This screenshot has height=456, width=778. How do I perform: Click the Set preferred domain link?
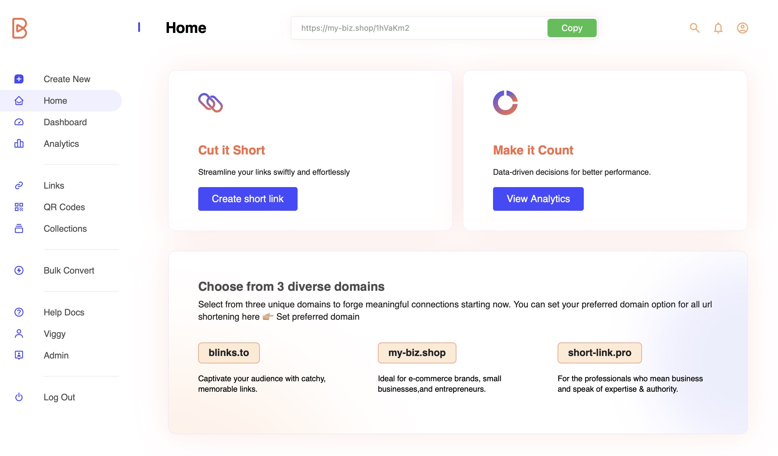318,317
